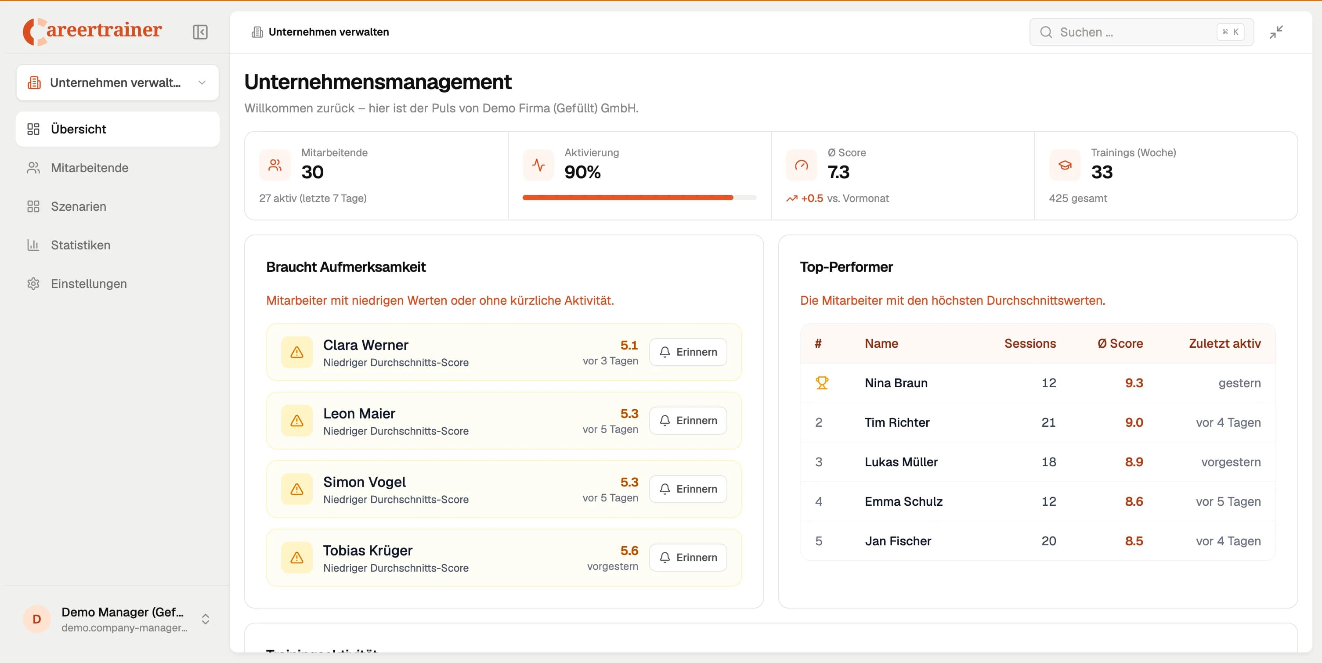Click the 425 gesamt text
1322x663 pixels.
pos(1078,198)
